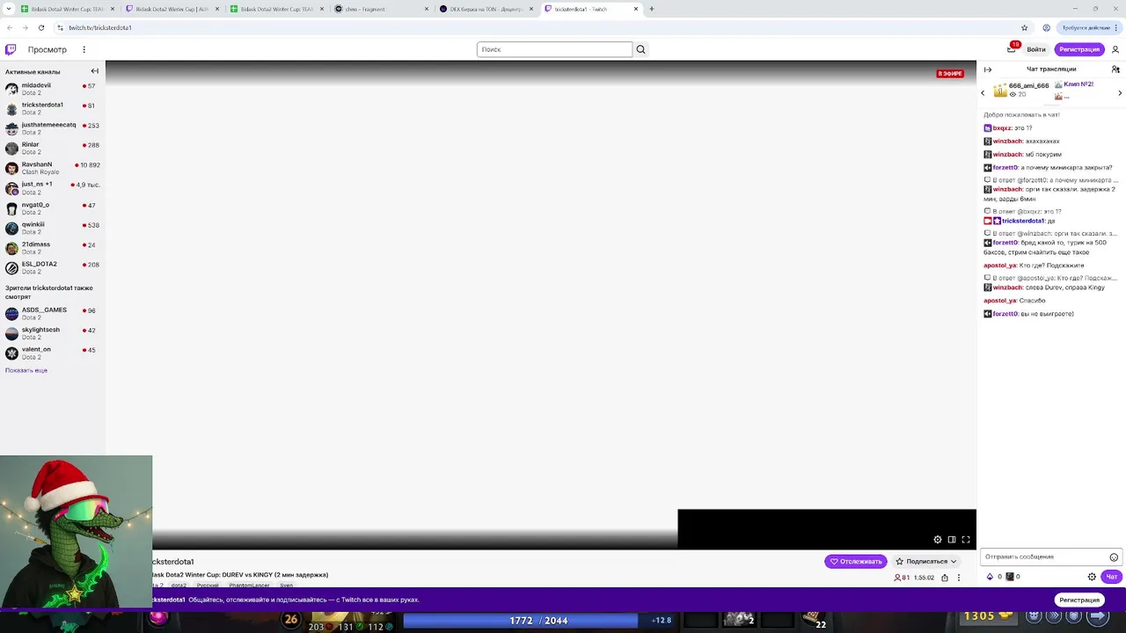The height and width of the screenshot is (633, 1126).
Task: Go back with the browser back arrow
Action: (x=10, y=27)
